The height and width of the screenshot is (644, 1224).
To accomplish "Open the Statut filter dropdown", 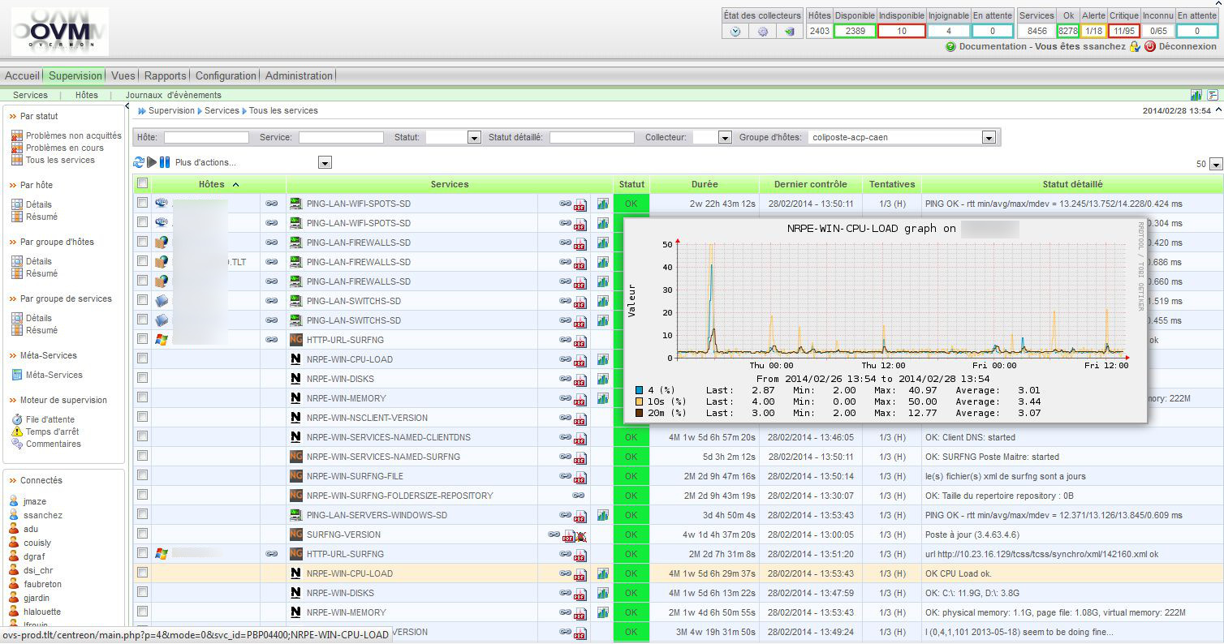I will [x=474, y=138].
